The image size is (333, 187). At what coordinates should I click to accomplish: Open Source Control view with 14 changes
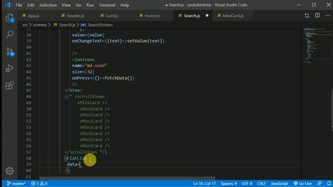[x=9, y=51]
